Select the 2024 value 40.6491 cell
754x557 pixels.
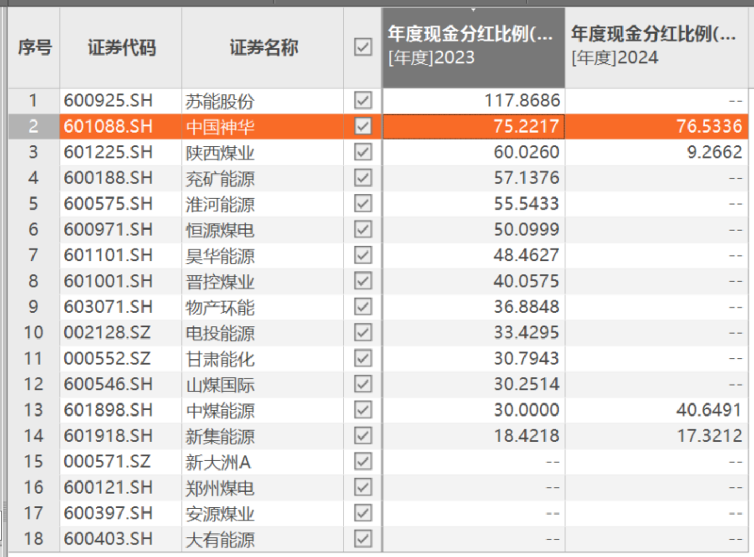(x=708, y=410)
